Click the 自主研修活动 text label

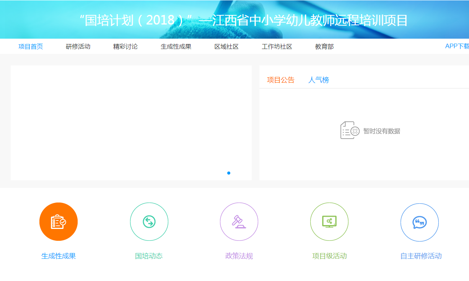(421, 256)
